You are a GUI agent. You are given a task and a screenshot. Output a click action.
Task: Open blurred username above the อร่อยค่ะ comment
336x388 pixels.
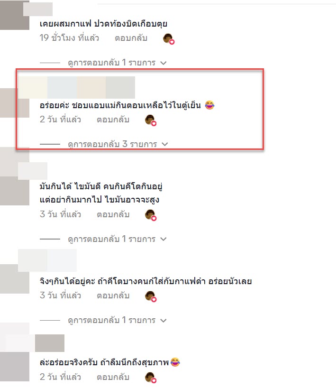click(77, 87)
